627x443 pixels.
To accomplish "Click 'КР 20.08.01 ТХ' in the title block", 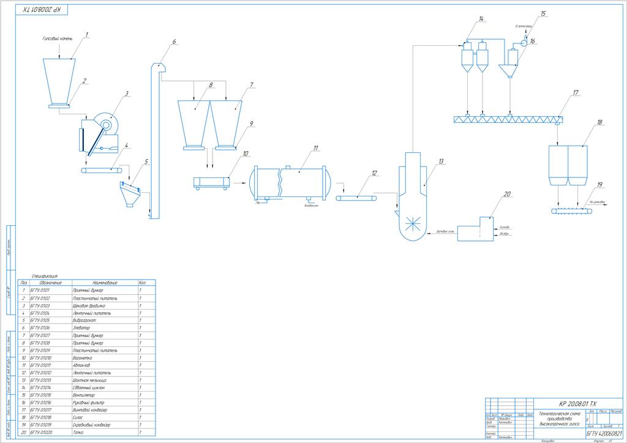I will (x=577, y=404).
